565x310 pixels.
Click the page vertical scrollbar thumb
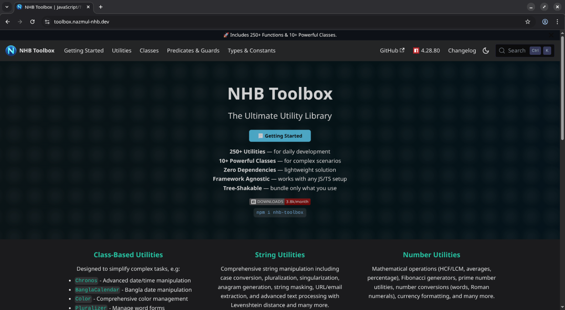point(562,88)
